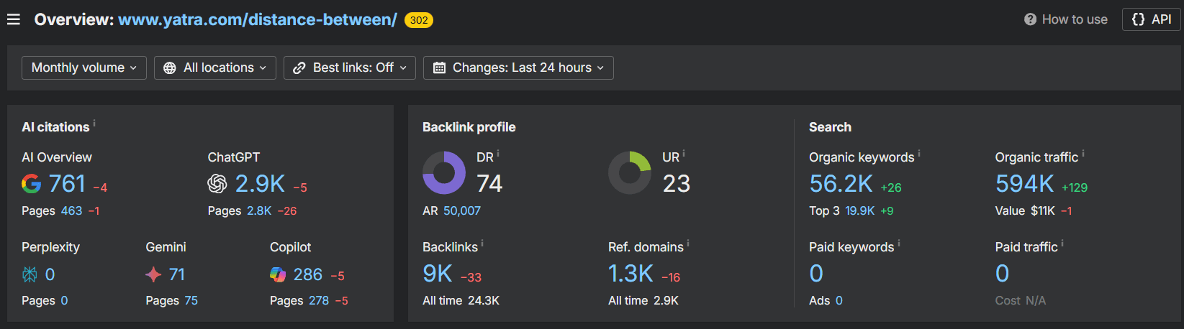The image size is (1184, 329).
Task: Open the Paid keywords count 0
Action: coord(816,274)
